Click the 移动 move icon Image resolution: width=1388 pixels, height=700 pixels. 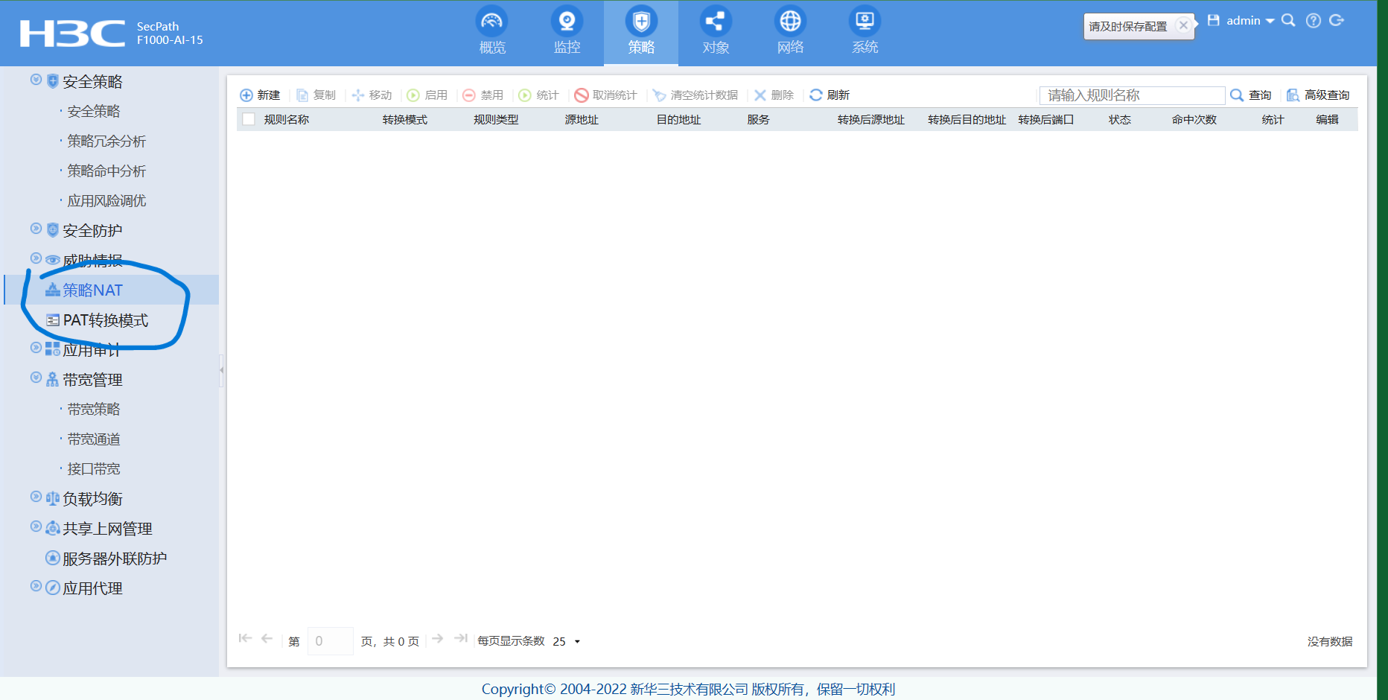[x=358, y=95]
